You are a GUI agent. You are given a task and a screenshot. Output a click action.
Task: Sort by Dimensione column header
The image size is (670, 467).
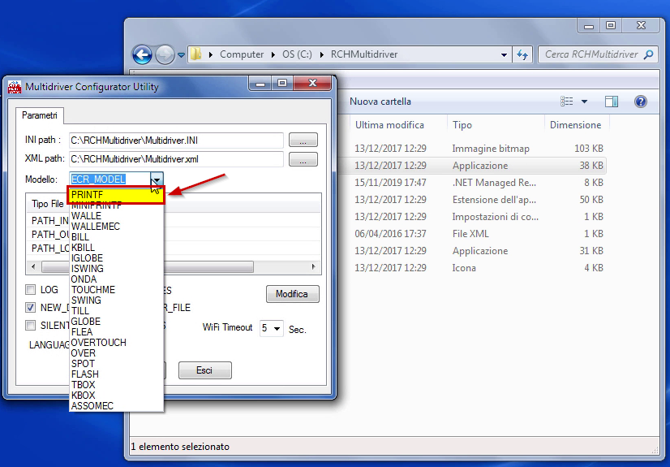[x=576, y=125]
